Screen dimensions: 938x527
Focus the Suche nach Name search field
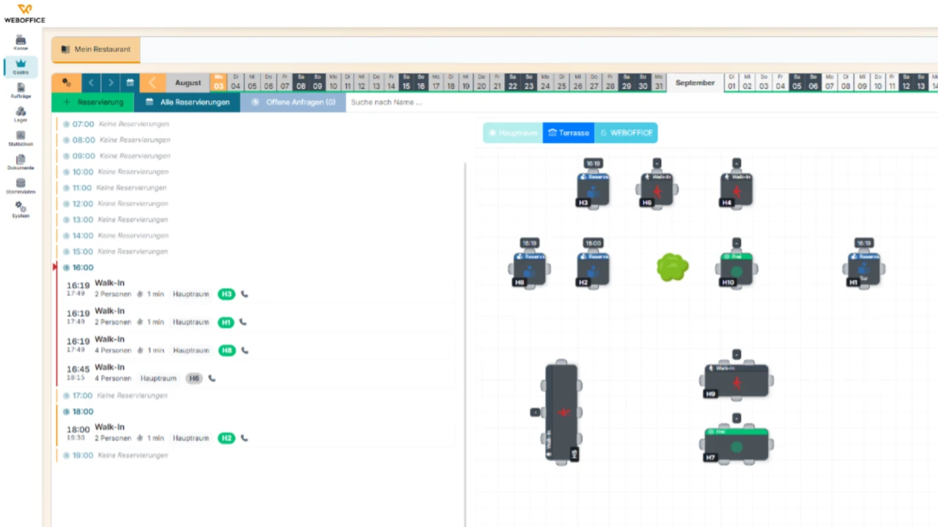coord(641,102)
